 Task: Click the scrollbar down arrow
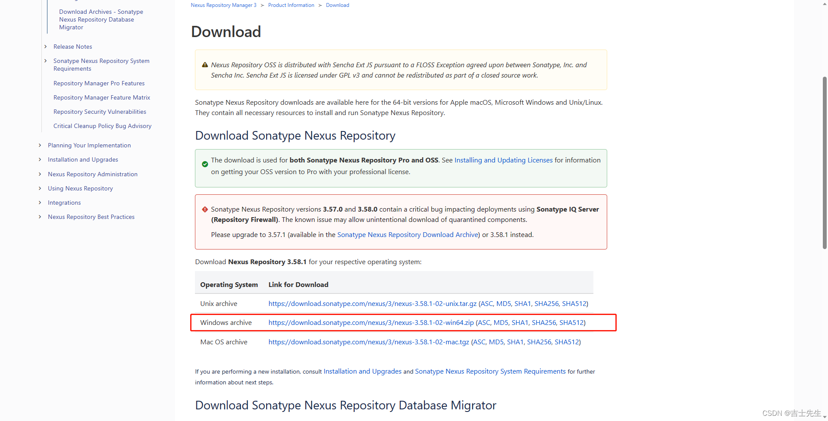coord(825,417)
